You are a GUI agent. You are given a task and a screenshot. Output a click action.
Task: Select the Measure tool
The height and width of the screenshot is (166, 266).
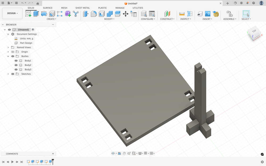182,14
